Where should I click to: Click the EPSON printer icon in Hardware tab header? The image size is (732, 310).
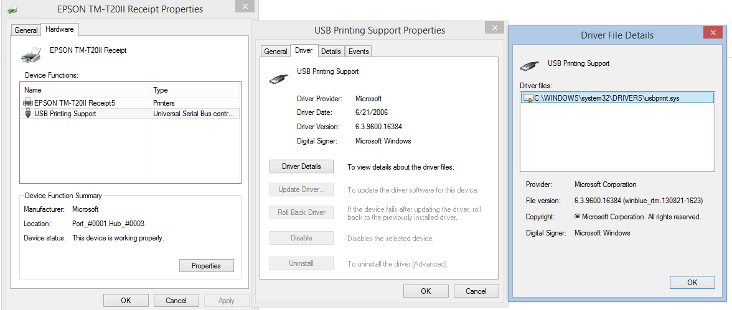pos(31,55)
